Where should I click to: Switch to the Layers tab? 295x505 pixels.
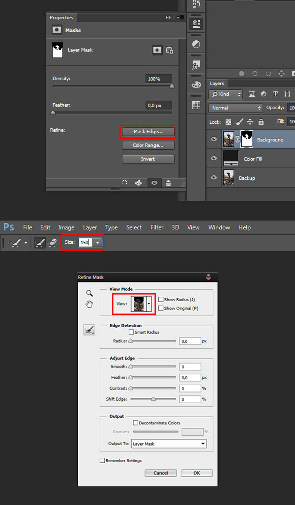(x=217, y=84)
